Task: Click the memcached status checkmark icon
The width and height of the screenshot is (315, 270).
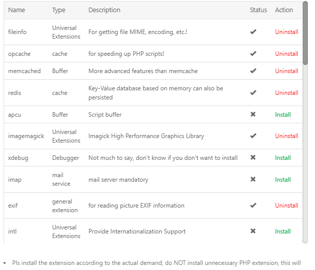Action: click(253, 71)
